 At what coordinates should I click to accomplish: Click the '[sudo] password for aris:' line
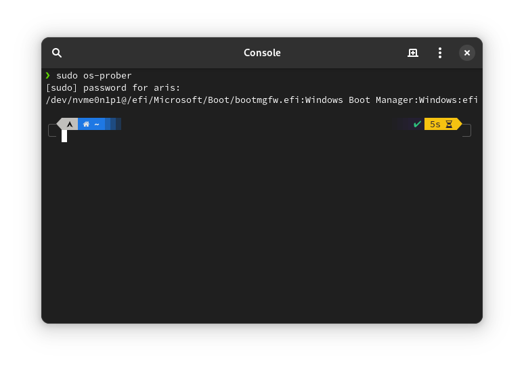113,87
